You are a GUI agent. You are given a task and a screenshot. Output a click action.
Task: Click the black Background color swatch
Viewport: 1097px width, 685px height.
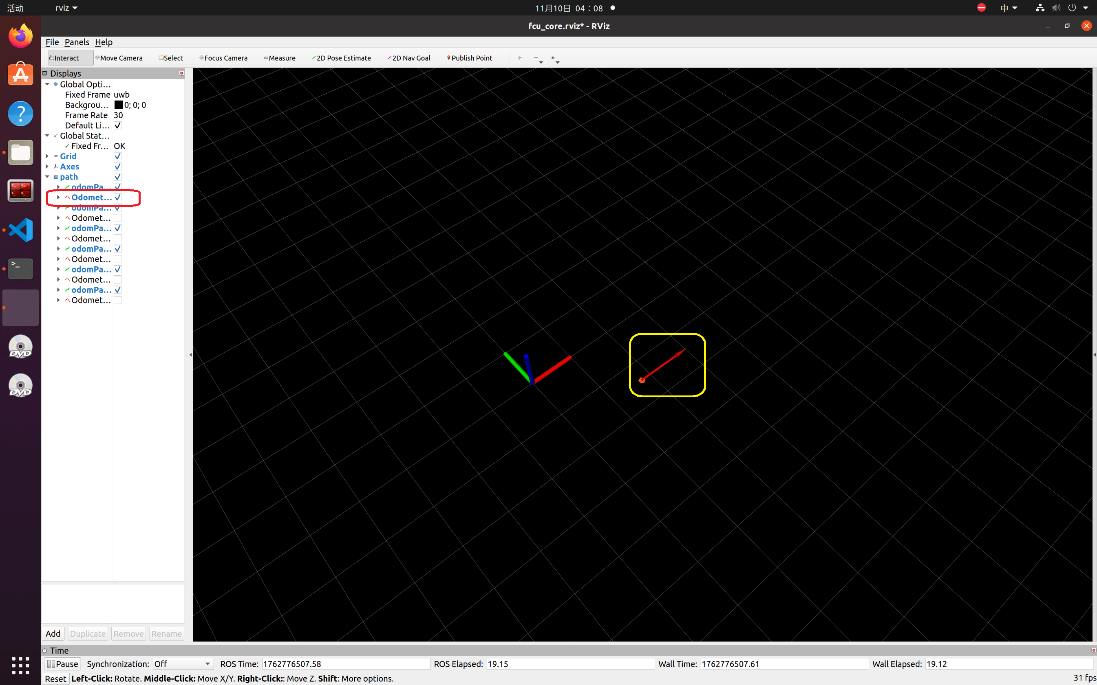[x=118, y=105]
